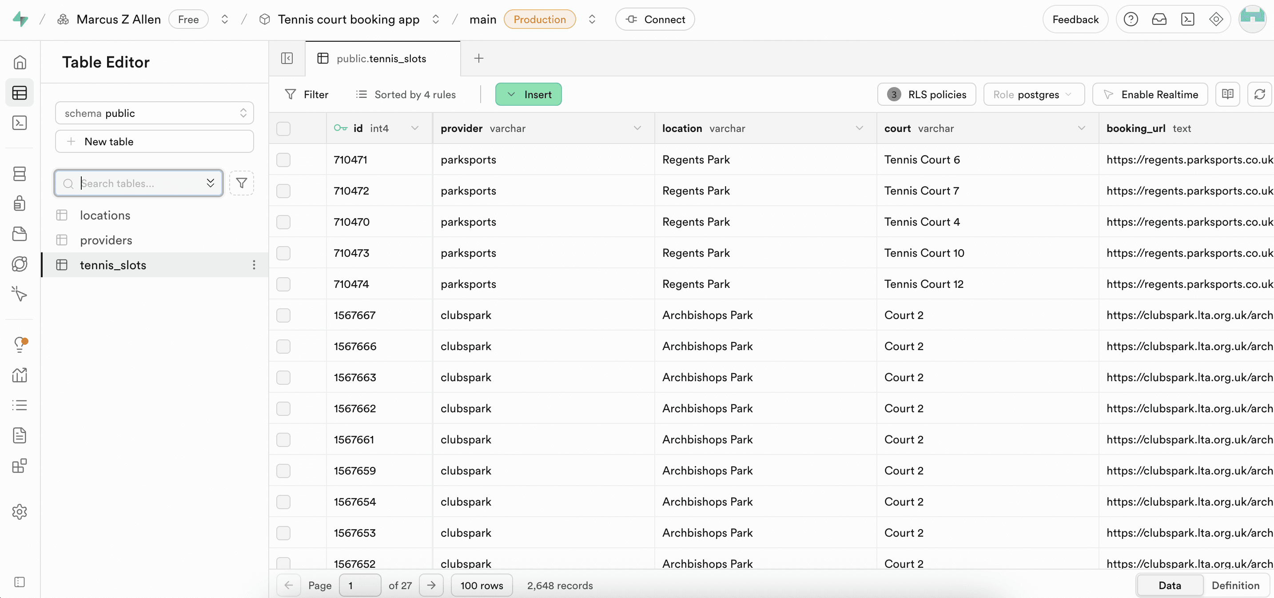Open the Storage sidebar icon
1274x598 pixels.
pyautogui.click(x=20, y=233)
